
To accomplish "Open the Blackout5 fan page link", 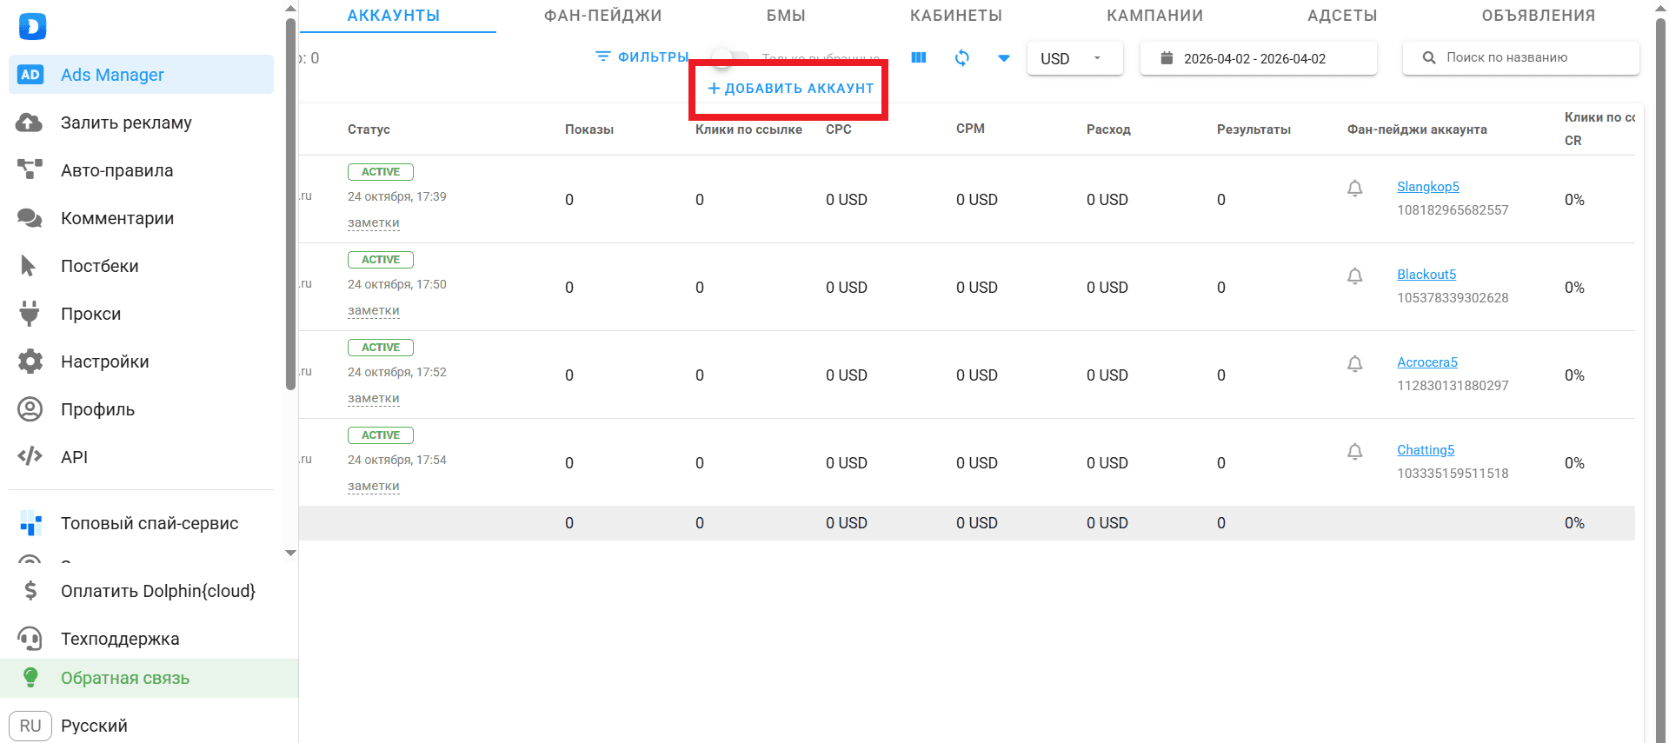I will point(1426,275).
